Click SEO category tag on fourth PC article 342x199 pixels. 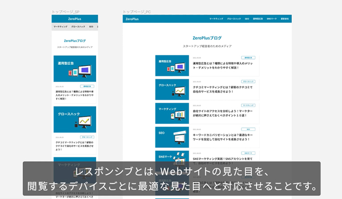click(x=248, y=129)
